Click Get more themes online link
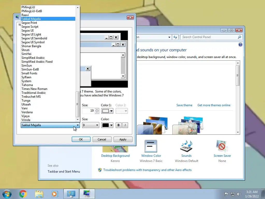Image resolution: width=265 pixels, height=199 pixels. click(214, 105)
